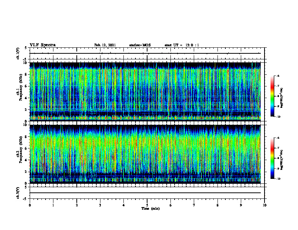Click inside the ch.1 spectrogram panel

(145, 92)
